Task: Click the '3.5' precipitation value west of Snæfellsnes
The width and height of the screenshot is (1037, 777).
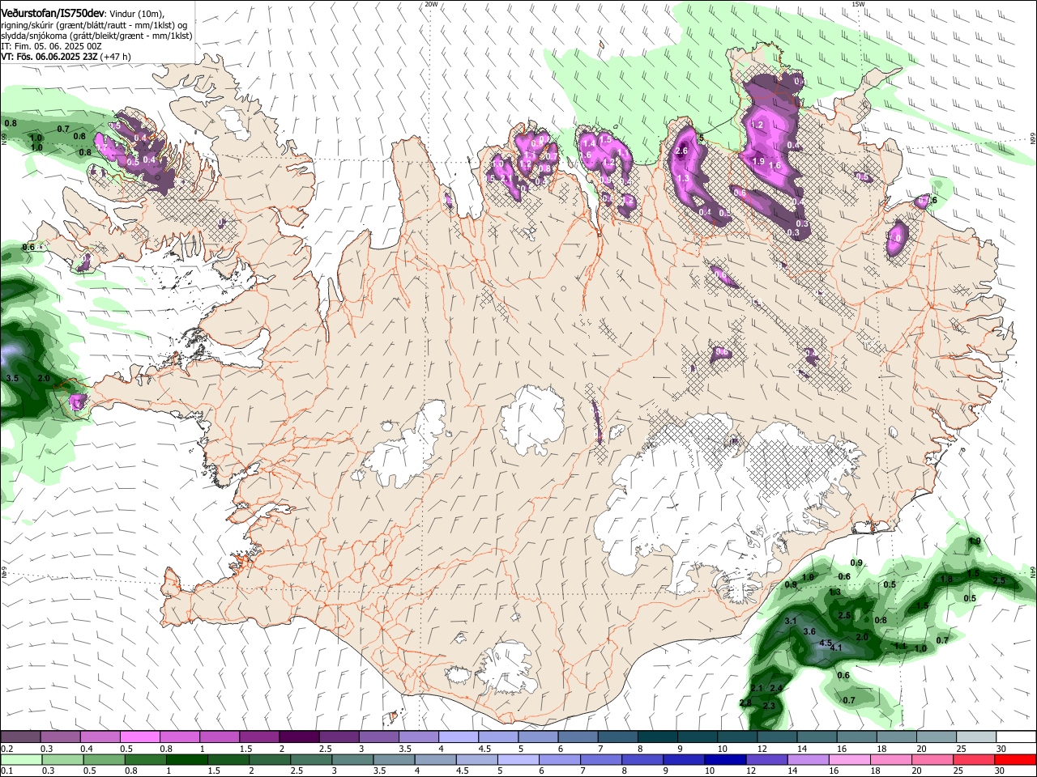Action: 12,379
